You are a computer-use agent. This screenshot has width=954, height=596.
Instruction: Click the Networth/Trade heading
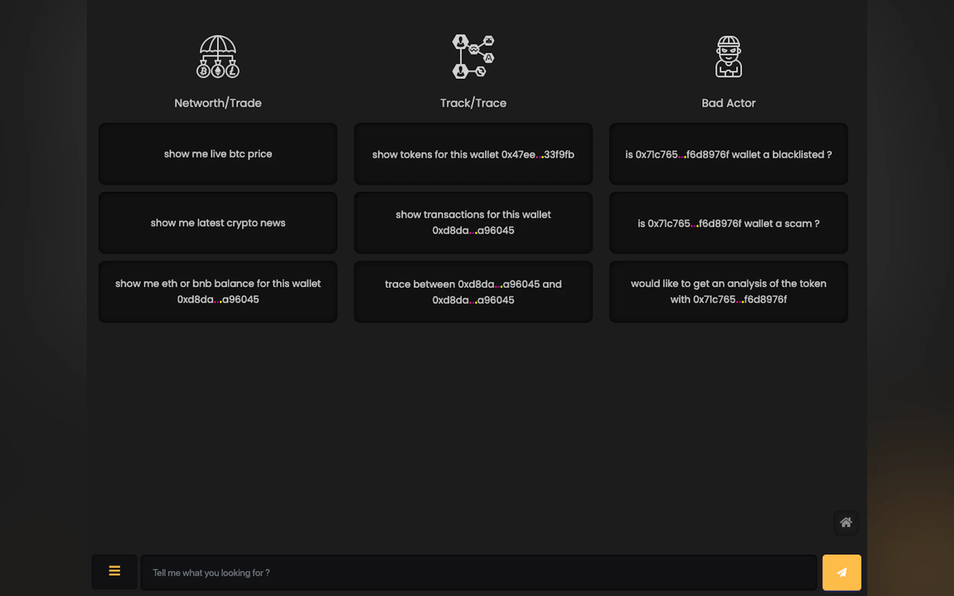click(218, 103)
